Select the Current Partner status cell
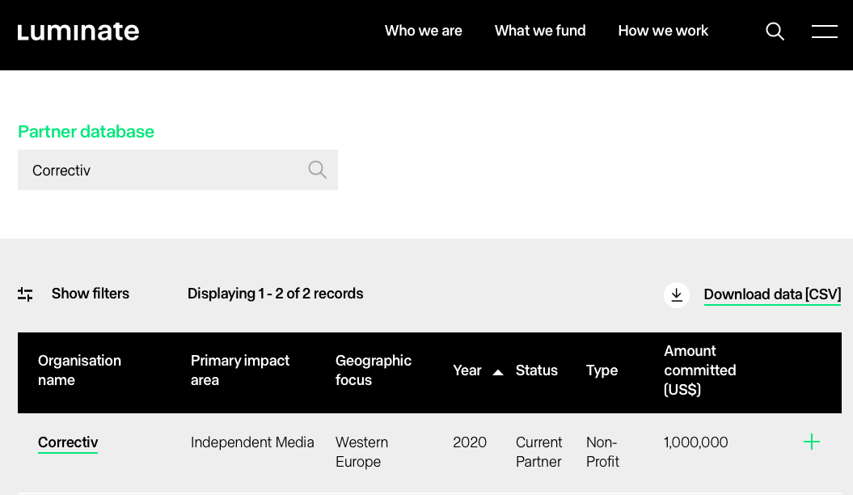Screen dimensions: 853x495 [538, 452]
